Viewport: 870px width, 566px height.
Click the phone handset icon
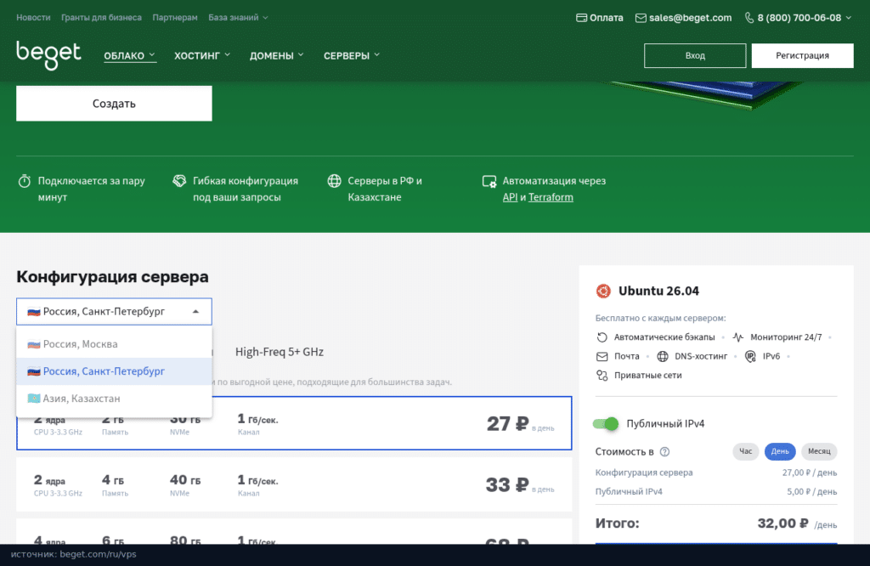tap(749, 18)
